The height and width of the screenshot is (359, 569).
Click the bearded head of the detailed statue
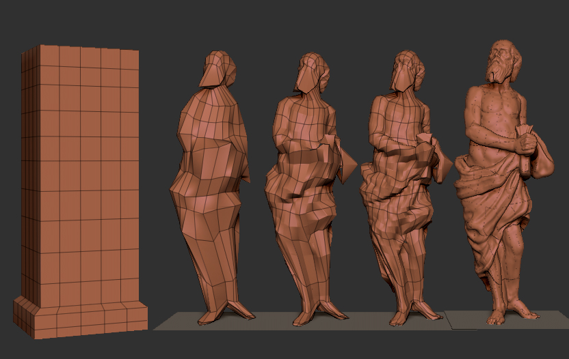tap(505, 62)
